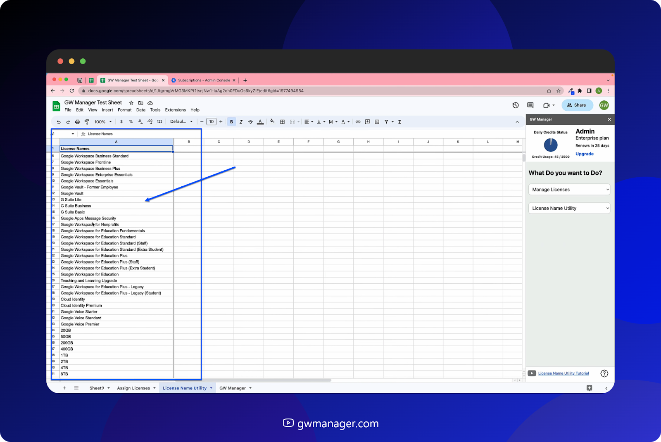Open the Insert menu
The image size is (661, 442).
pyautogui.click(x=107, y=110)
